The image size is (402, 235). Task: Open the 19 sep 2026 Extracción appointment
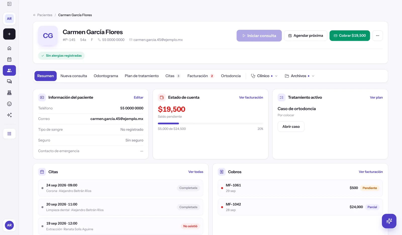coord(121,226)
